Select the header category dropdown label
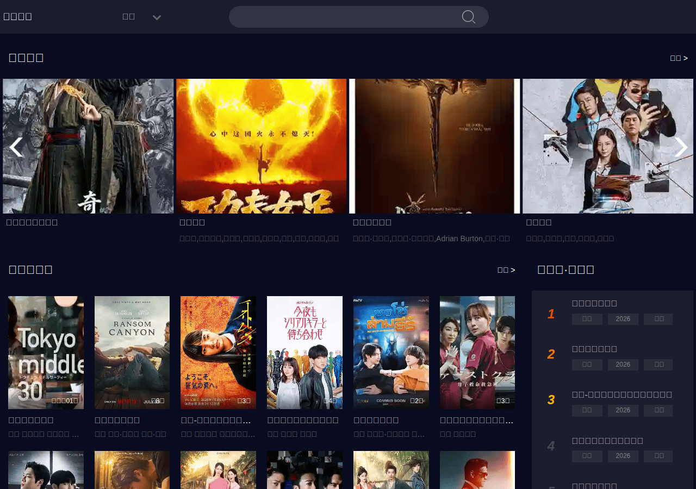Viewport: 696px width, 489px height. tap(128, 16)
